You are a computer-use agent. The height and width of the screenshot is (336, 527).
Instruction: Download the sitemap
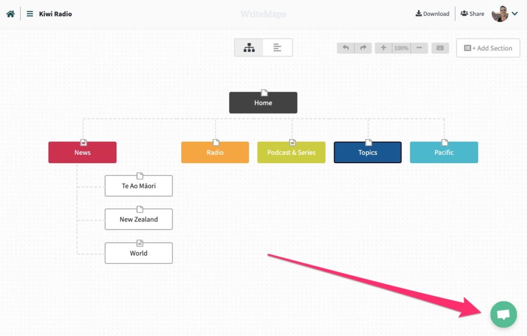pyautogui.click(x=432, y=14)
